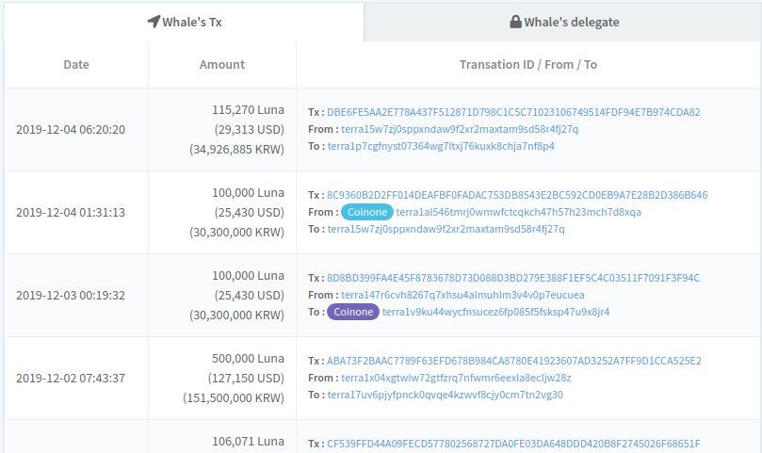Click the paper plane icon on Whale's Tx
Screen dimensions: 762x453
click(x=154, y=22)
